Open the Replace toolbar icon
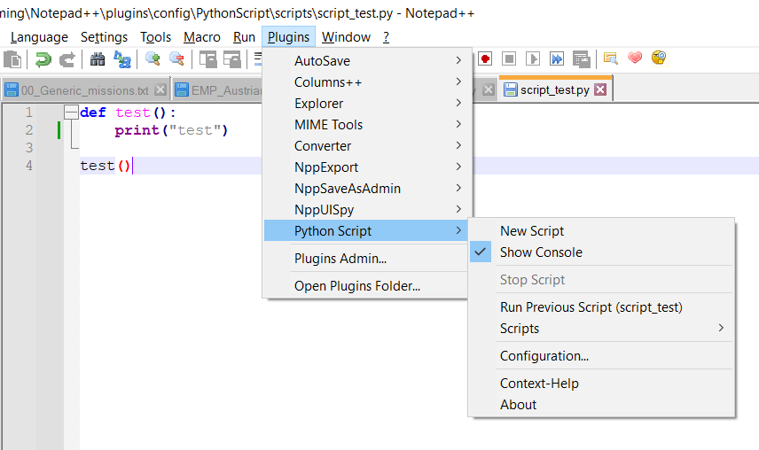The height and width of the screenshot is (450, 759). [x=122, y=59]
